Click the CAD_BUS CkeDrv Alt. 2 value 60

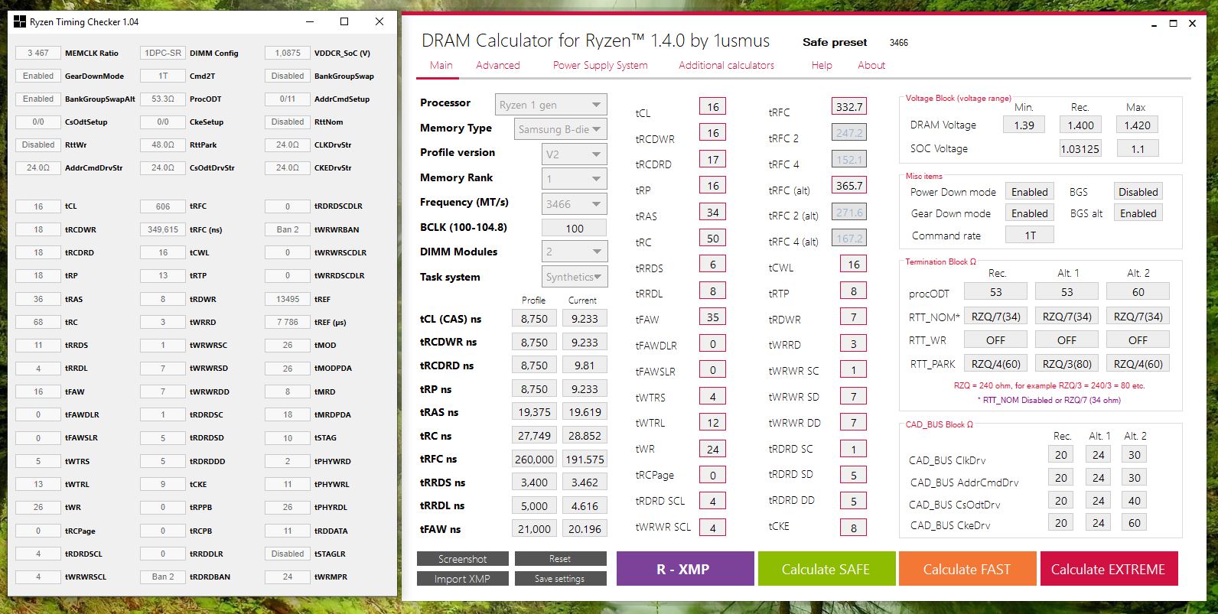1134,523
